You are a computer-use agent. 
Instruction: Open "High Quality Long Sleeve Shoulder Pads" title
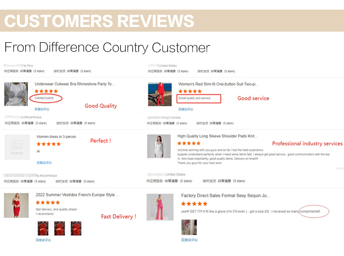coord(217,136)
